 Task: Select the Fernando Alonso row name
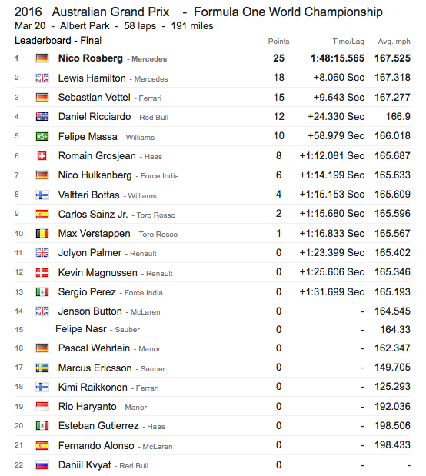[96, 445]
